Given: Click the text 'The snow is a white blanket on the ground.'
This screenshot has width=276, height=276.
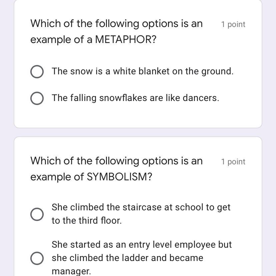Looking at the screenshot, I should point(143,71).
